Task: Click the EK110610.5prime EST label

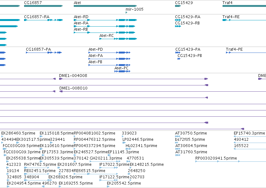Action: (x=57, y=146)
